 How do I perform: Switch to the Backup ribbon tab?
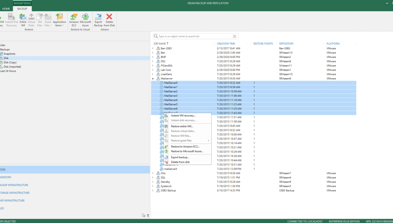click(22, 9)
